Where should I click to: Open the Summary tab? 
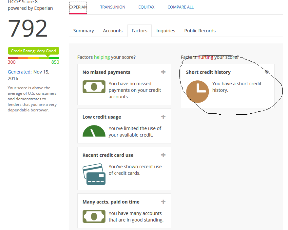click(x=84, y=31)
